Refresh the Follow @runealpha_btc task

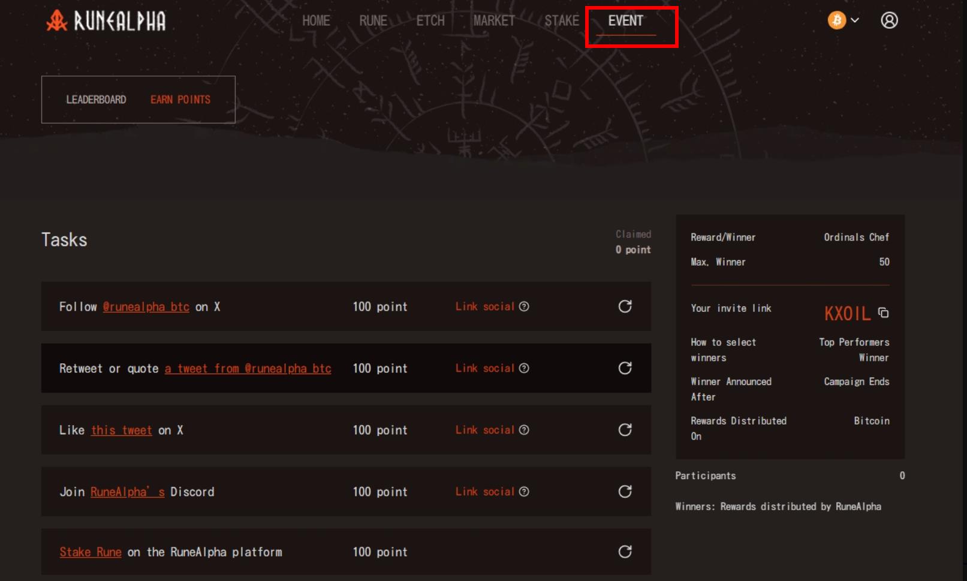(625, 306)
